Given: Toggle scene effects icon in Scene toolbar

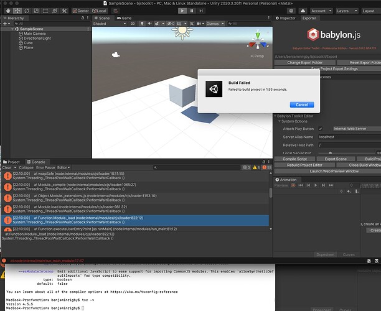Looking at the screenshot, I should coord(157,24).
